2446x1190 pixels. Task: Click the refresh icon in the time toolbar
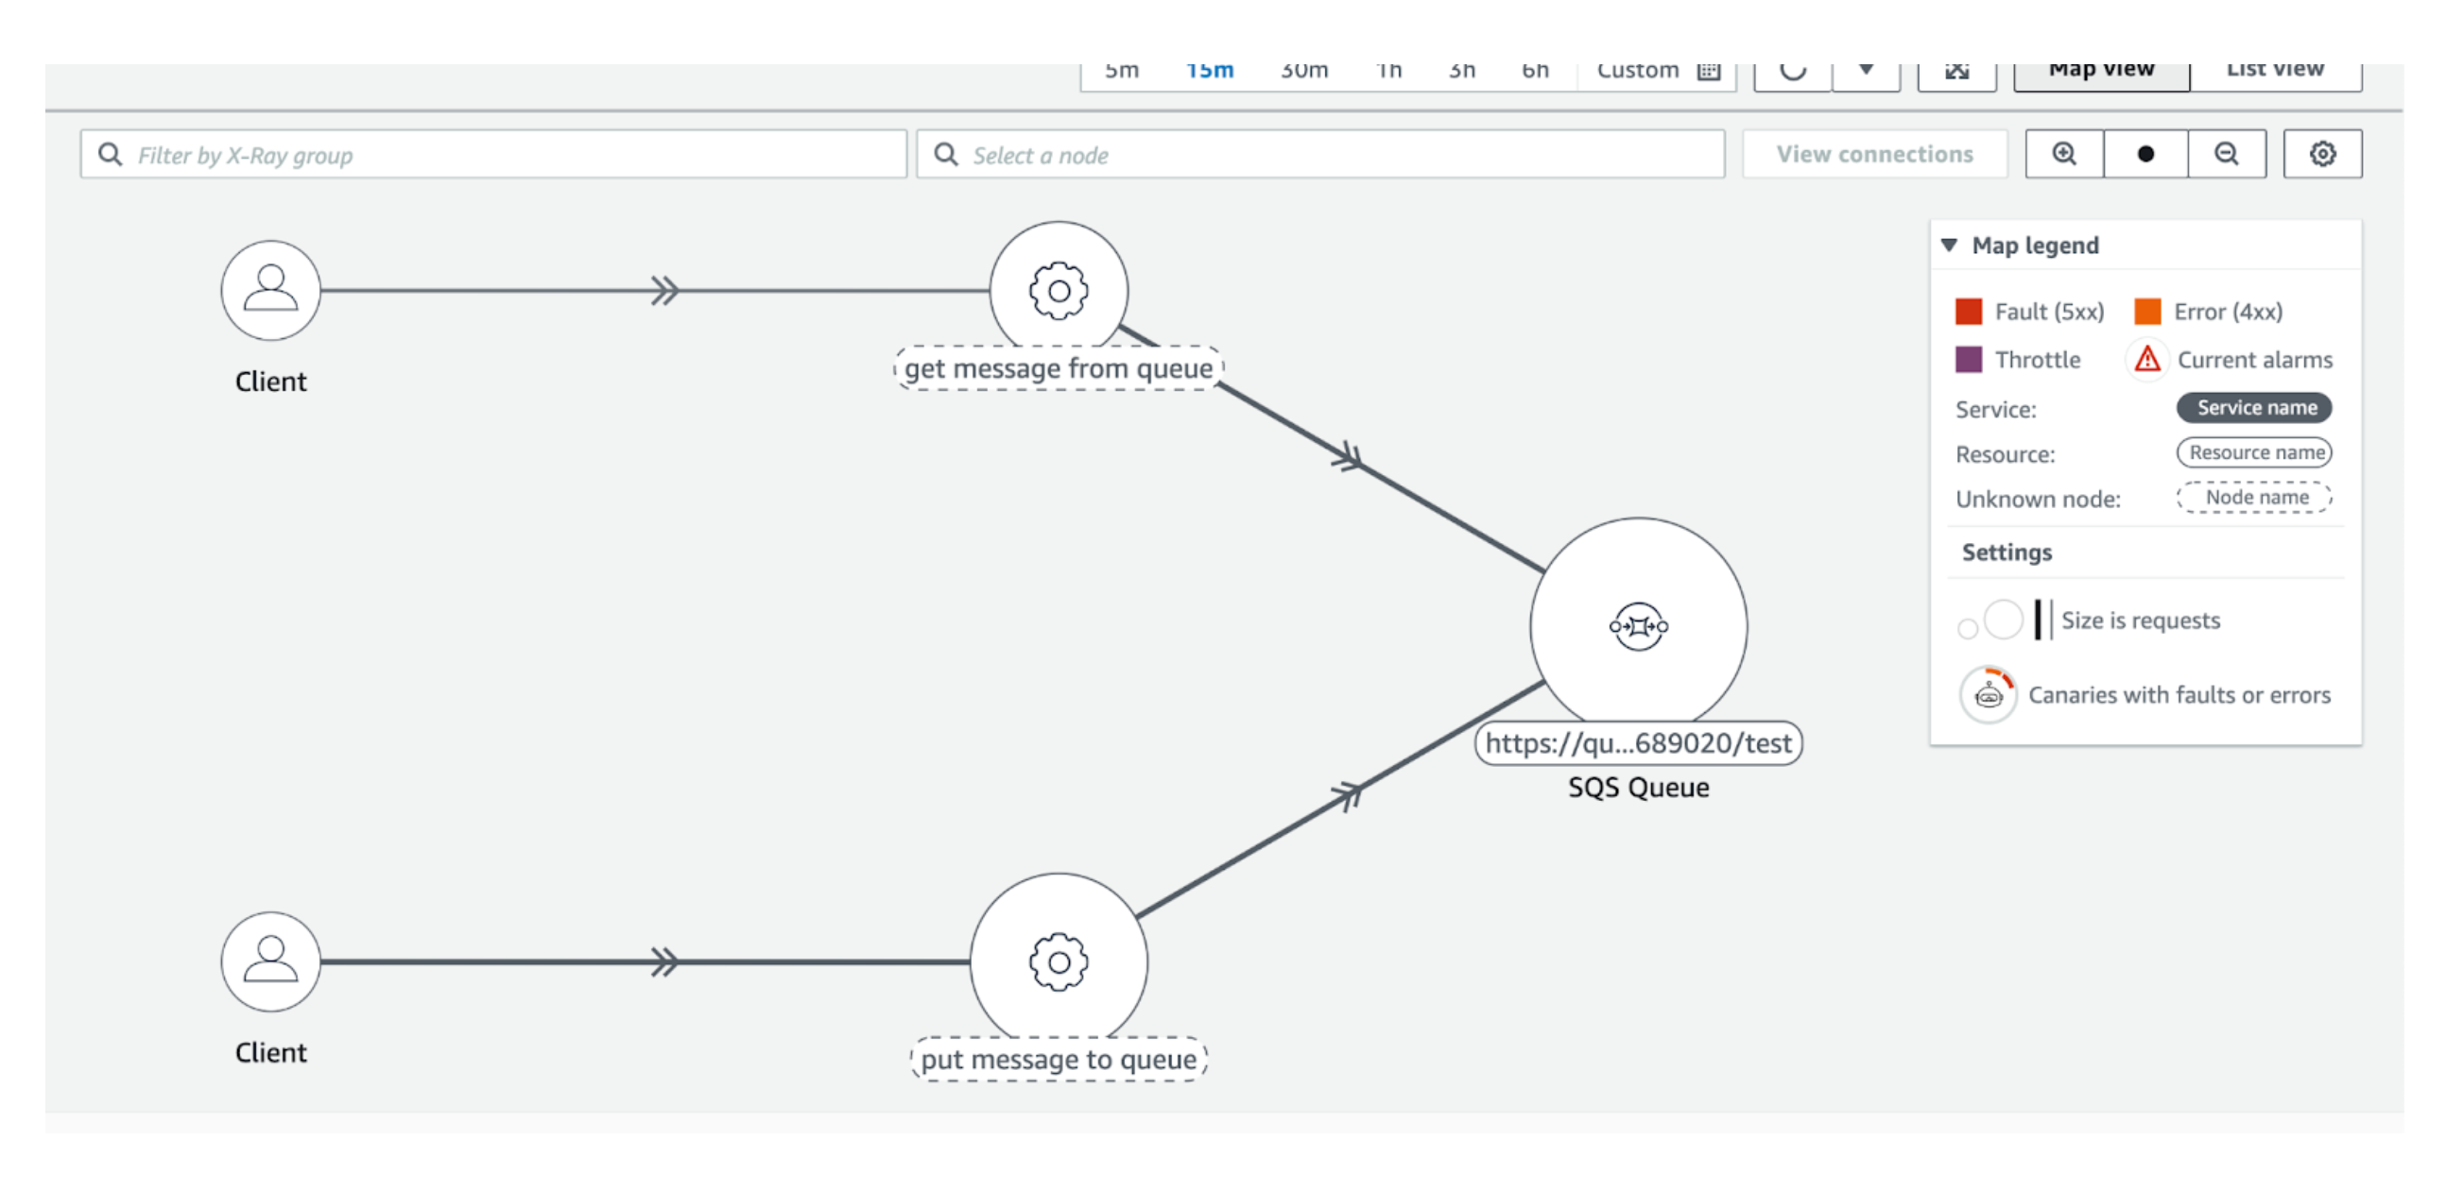1792,72
